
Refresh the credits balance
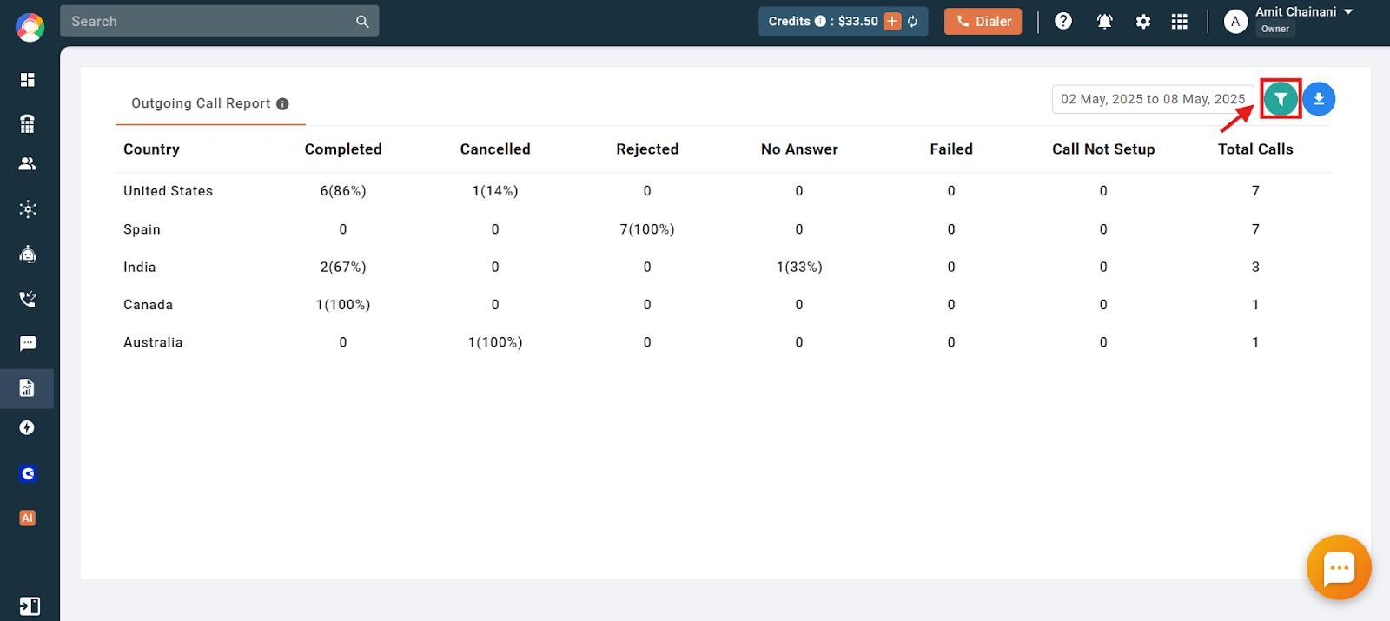913,22
